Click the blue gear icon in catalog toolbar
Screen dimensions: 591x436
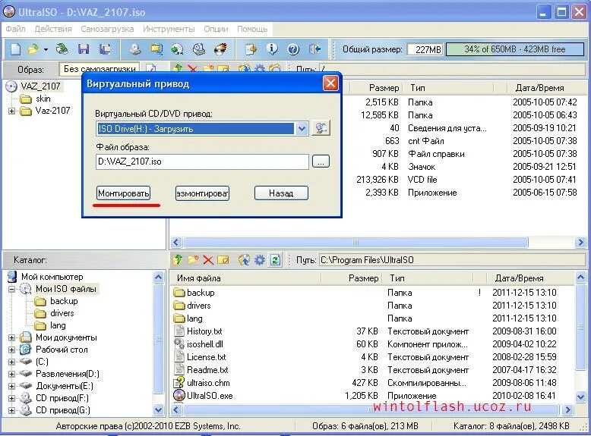click(260, 259)
